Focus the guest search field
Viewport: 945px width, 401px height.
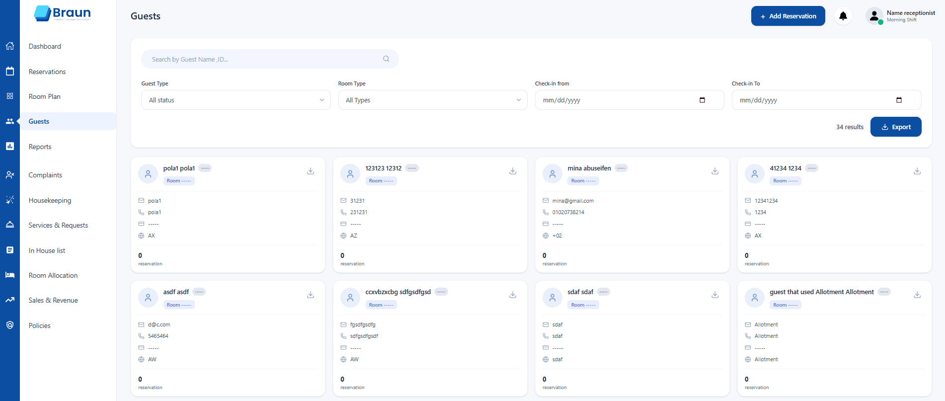(270, 59)
